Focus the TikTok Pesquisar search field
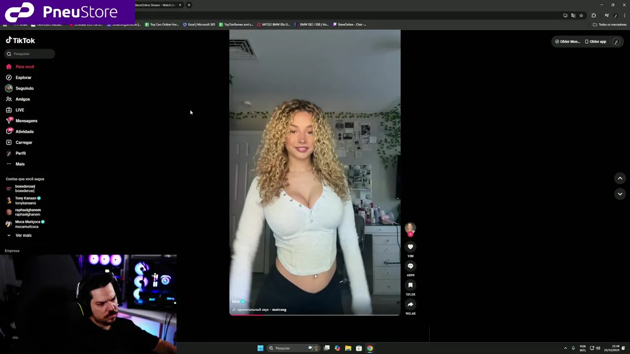 (30, 54)
